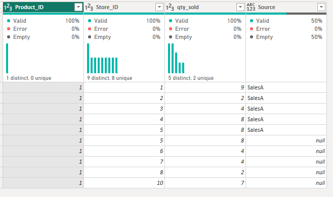The height and width of the screenshot is (197, 333).
Task: Click Error 0% in qty_sold column
Action: [205, 29]
